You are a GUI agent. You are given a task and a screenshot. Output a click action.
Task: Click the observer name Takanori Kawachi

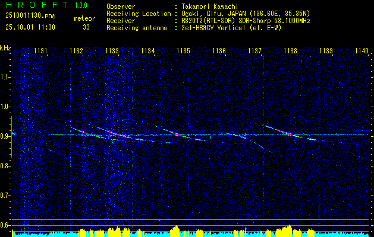(209, 7)
